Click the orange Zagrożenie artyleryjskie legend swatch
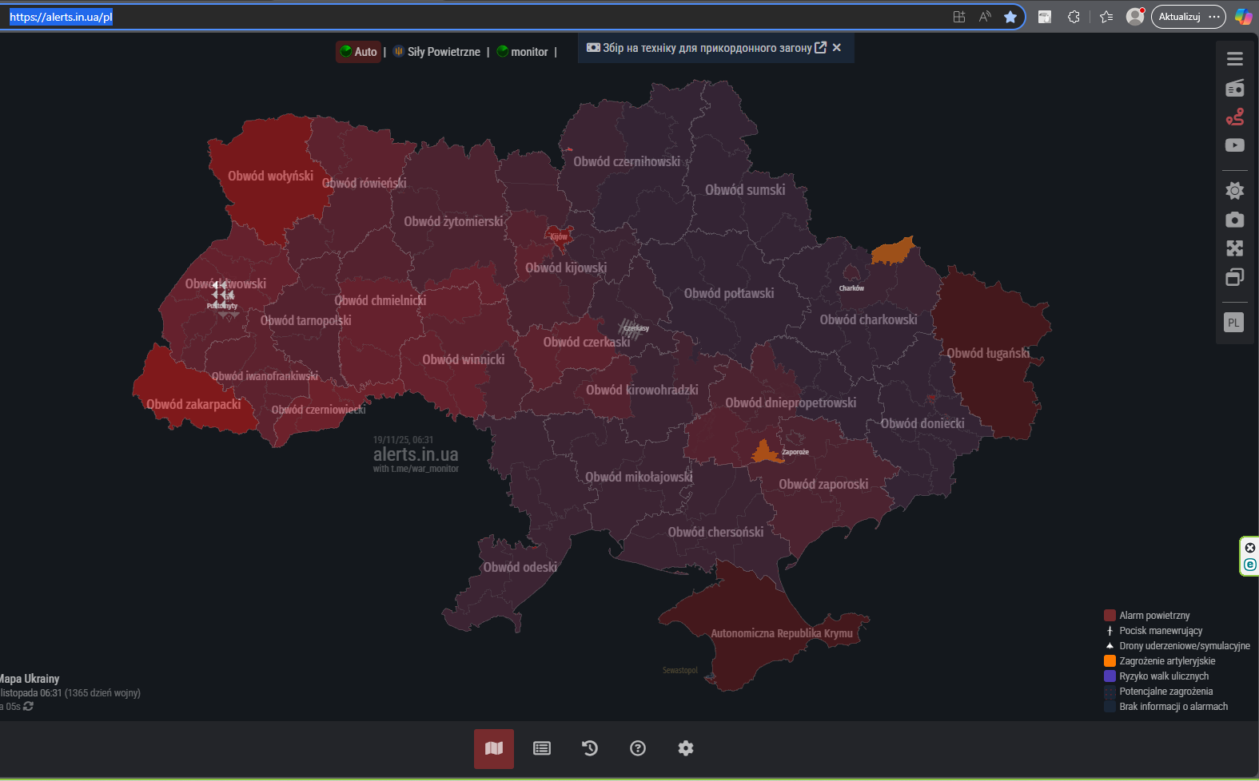The width and height of the screenshot is (1259, 781). point(1110,661)
